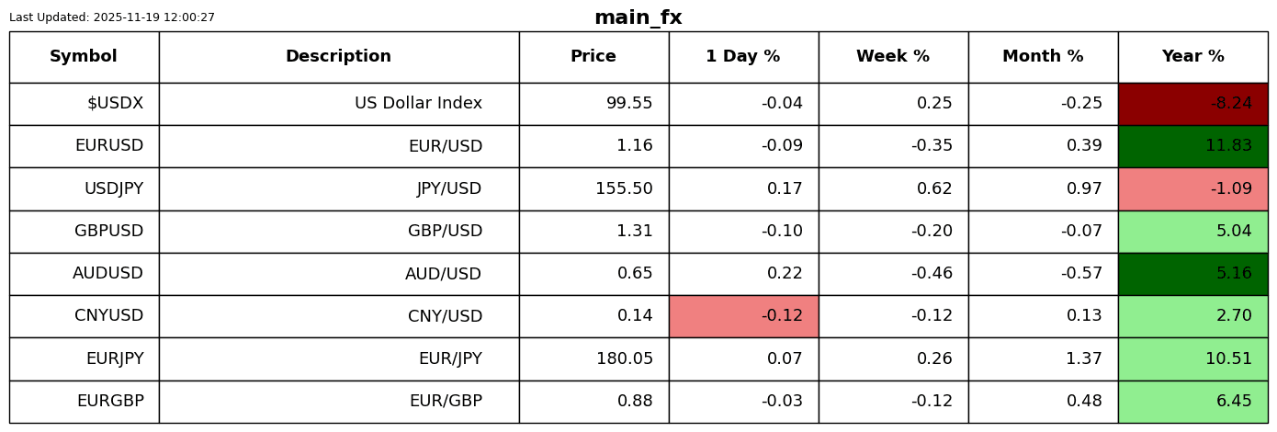Click the dark green 11.83 year cell
This screenshot has width=1277, height=432.
pyautogui.click(x=1192, y=146)
